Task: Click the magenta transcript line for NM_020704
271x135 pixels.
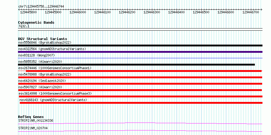Action: tap(140, 131)
